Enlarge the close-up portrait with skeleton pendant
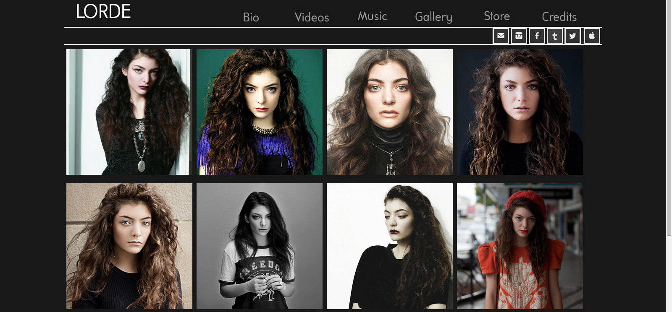The width and height of the screenshot is (672, 312). 390,112
